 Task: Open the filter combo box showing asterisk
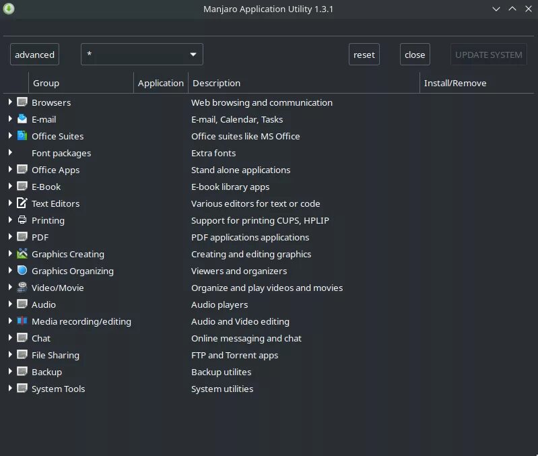(141, 55)
